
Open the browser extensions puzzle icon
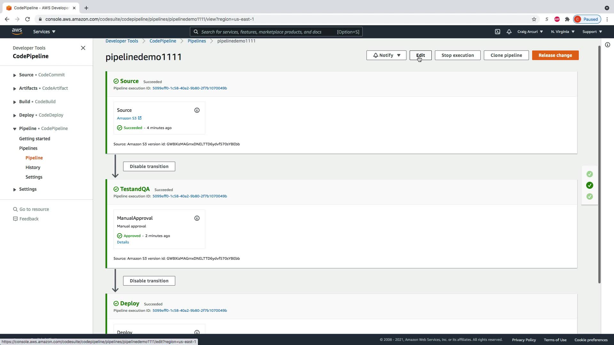coord(567,19)
